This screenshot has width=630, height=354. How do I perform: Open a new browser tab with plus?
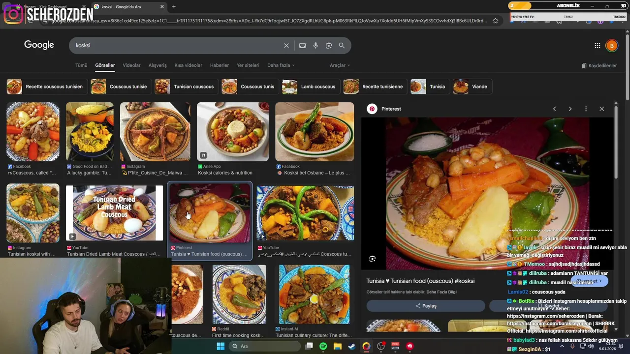(x=174, y=6)
